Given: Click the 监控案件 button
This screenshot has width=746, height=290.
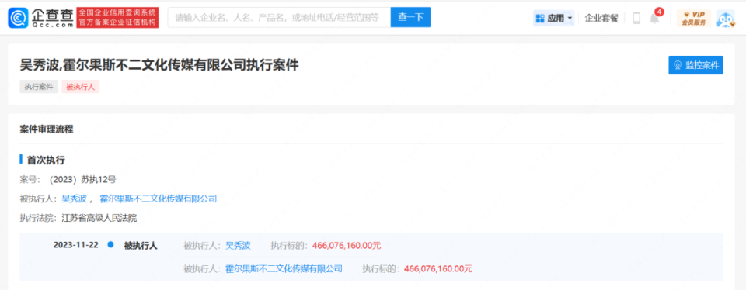Looking at the screenshot, I should pyautogui.click(x=695, y=65).
